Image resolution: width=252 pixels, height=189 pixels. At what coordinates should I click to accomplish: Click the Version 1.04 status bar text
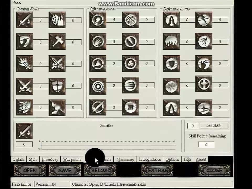tap(46, 184)
